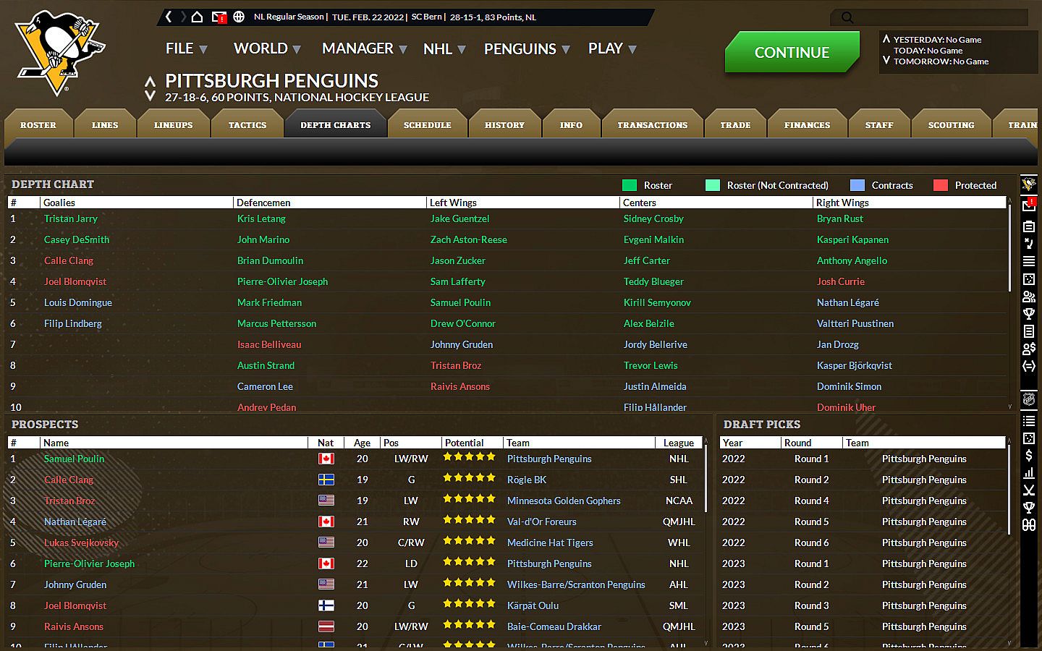
Task: Click the sidebar crossed hockey sticks icon
Action: tap(1029, 490)
